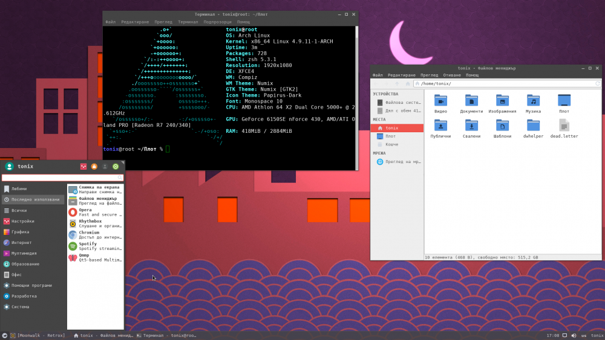
Task: Select the Офис category
Action: pos(33,275)
